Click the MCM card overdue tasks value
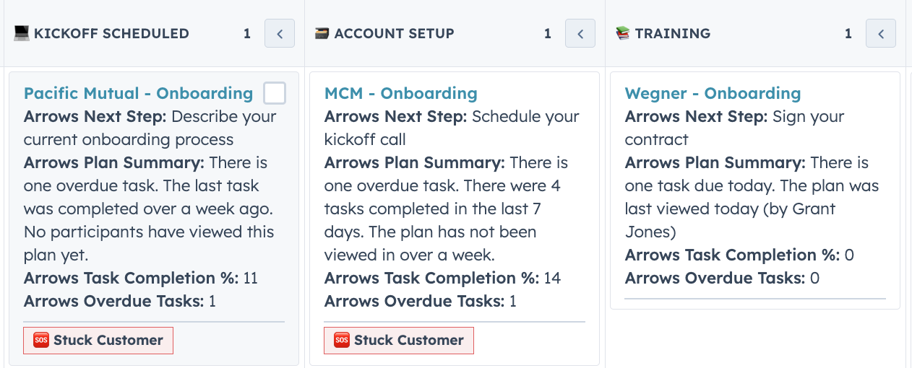Screen dimensions: 912x368 tap(513, 301)
